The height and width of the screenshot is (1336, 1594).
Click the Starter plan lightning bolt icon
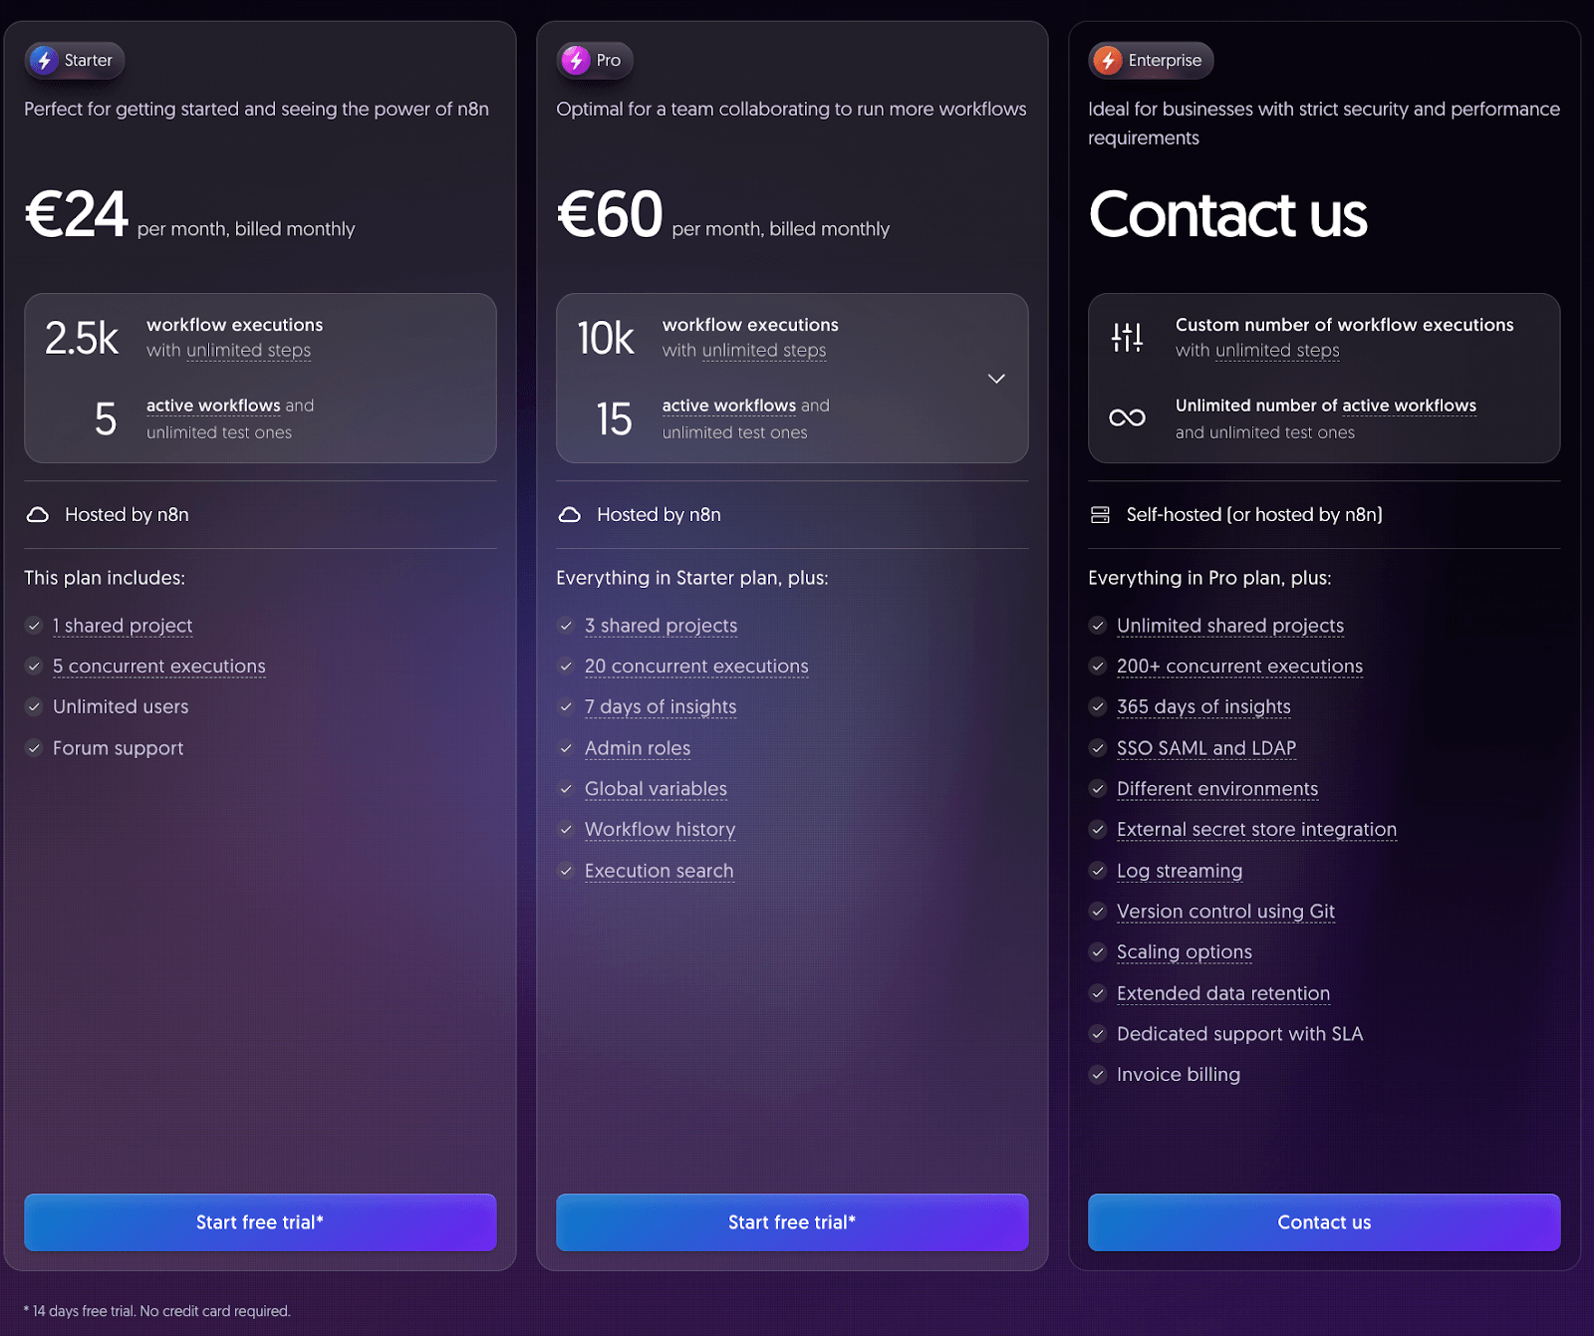tap(44, 61)
